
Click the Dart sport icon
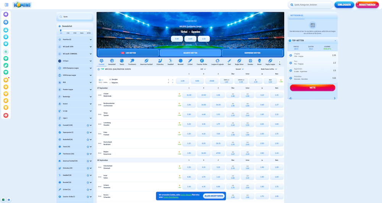coord(229,61)
